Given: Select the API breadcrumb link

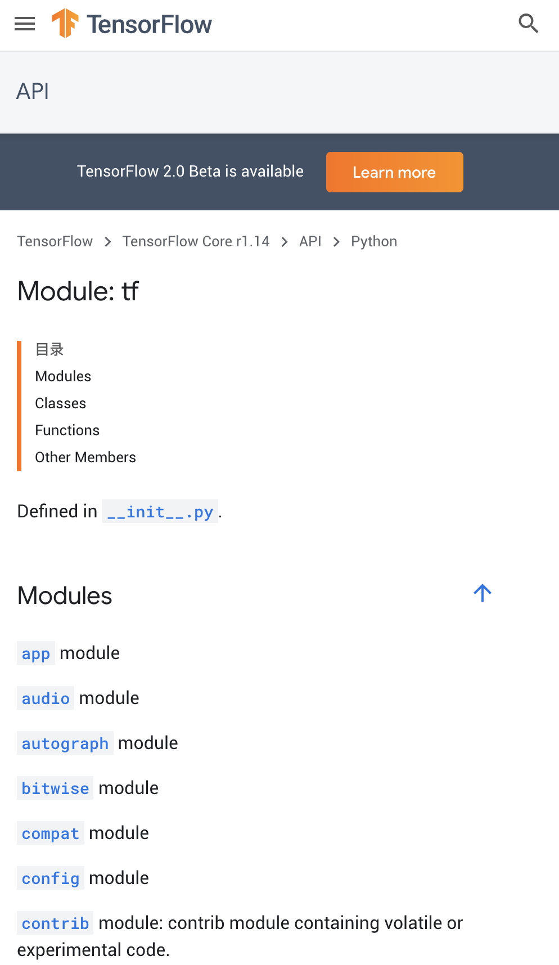Looking at the screenshot, I should point(310,241).
